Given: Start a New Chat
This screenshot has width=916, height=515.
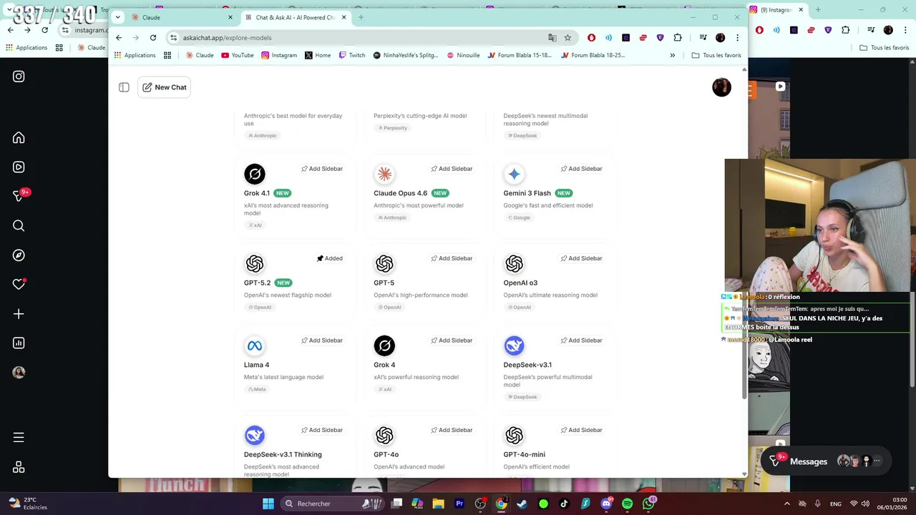Looking at the screenshot, I should 164,87.
